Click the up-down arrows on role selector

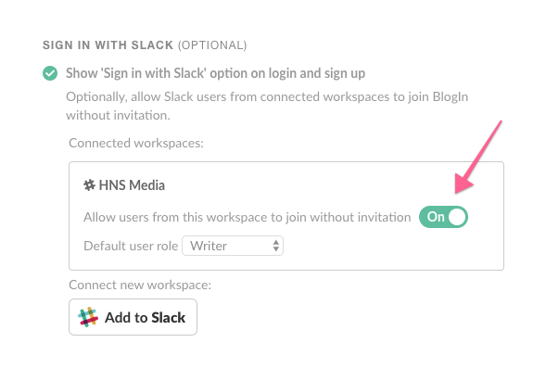(276, 246)
